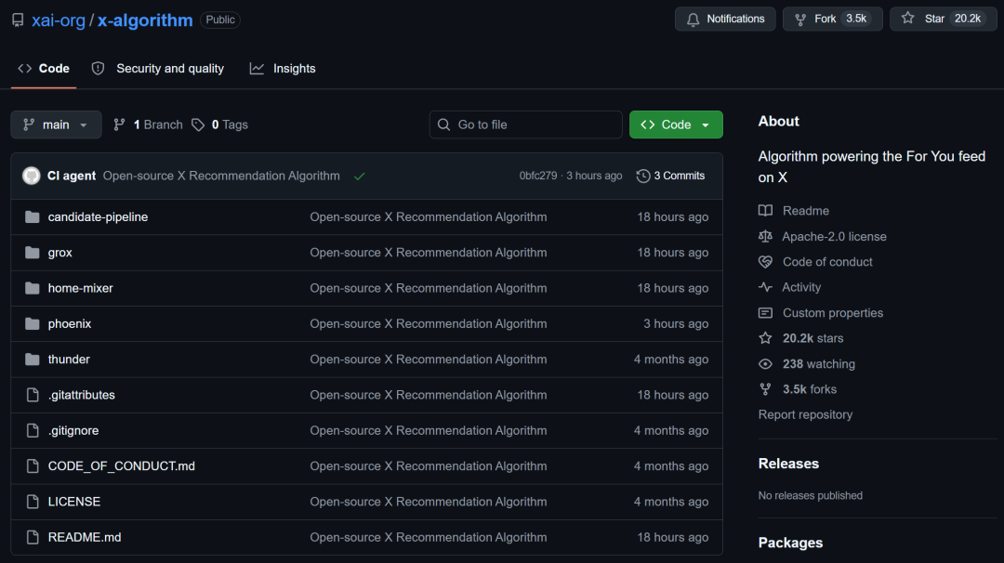Screen dimensions: 1004x563
Task: Click the star icon beside 20.2k stars
Action: pos(765,338)
